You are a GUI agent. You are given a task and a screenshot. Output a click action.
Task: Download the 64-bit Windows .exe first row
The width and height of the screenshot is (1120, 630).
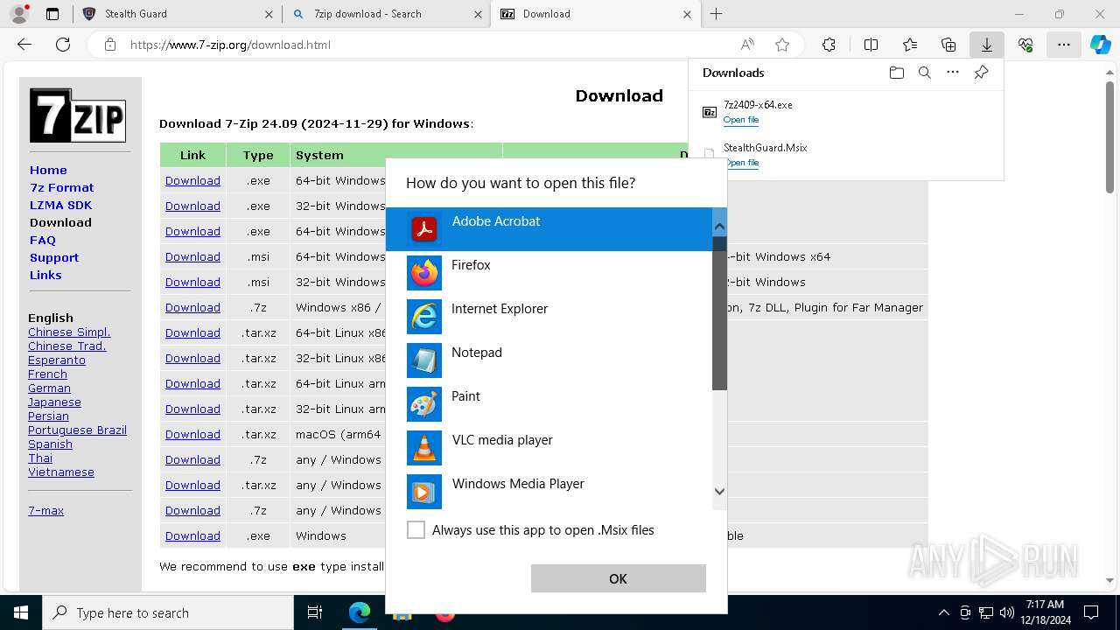pyautogui.click(x=192, y=180)
